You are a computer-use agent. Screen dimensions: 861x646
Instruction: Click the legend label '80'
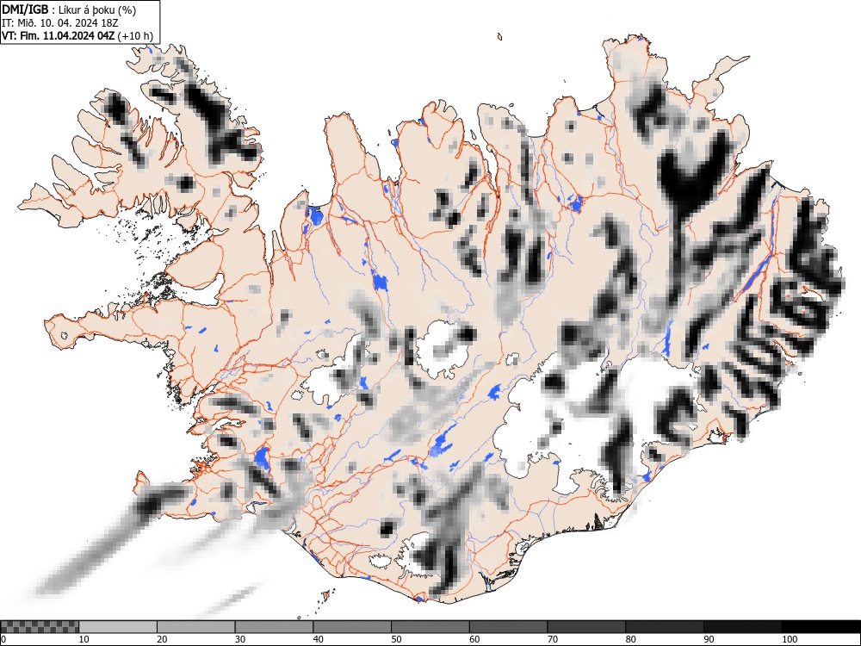pos(630,639)
